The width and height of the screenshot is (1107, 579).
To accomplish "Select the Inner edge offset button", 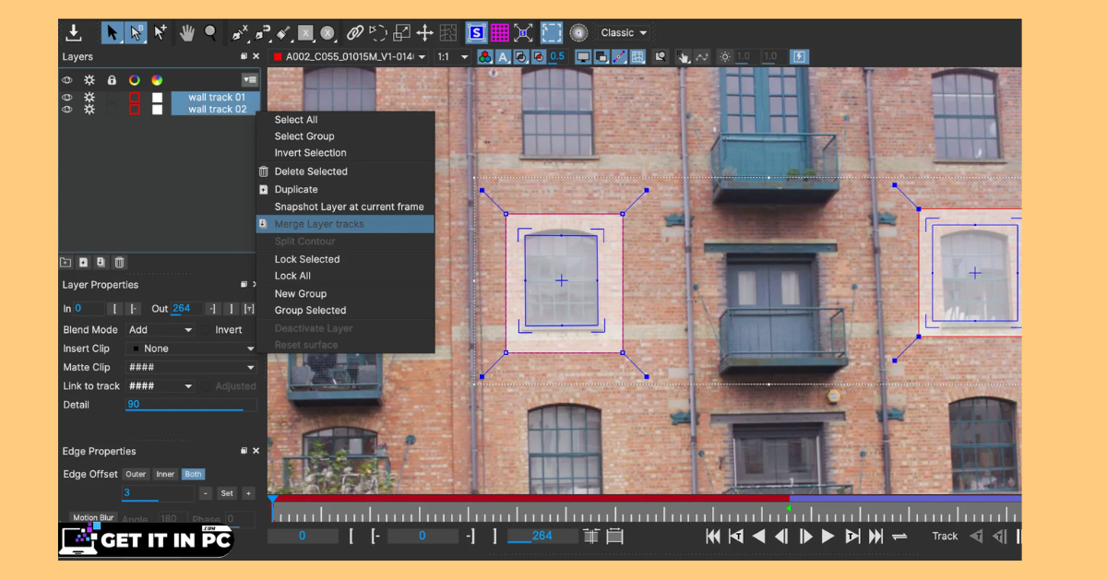I will click(165, 474).
